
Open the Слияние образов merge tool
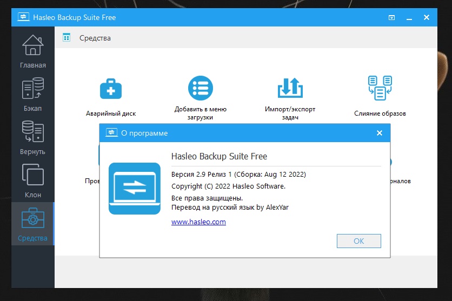click(x=380, y=88)
